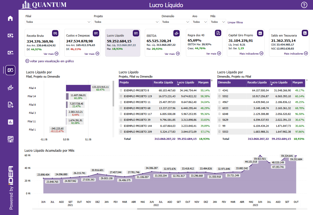Screen dimensions: 313x215
Task: Click the document icon on Regra dos 40 card
Action: pos(218,33)
